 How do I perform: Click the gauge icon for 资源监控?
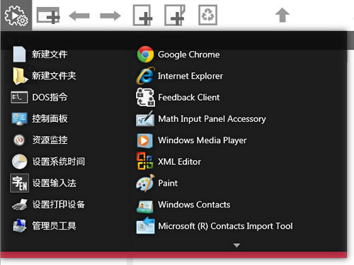click(x=19, y=140)
